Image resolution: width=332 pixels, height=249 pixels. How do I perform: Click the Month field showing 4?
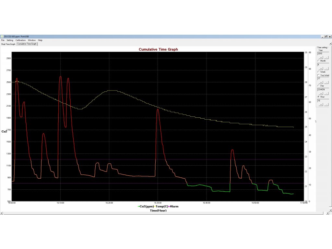pos(323,65)
